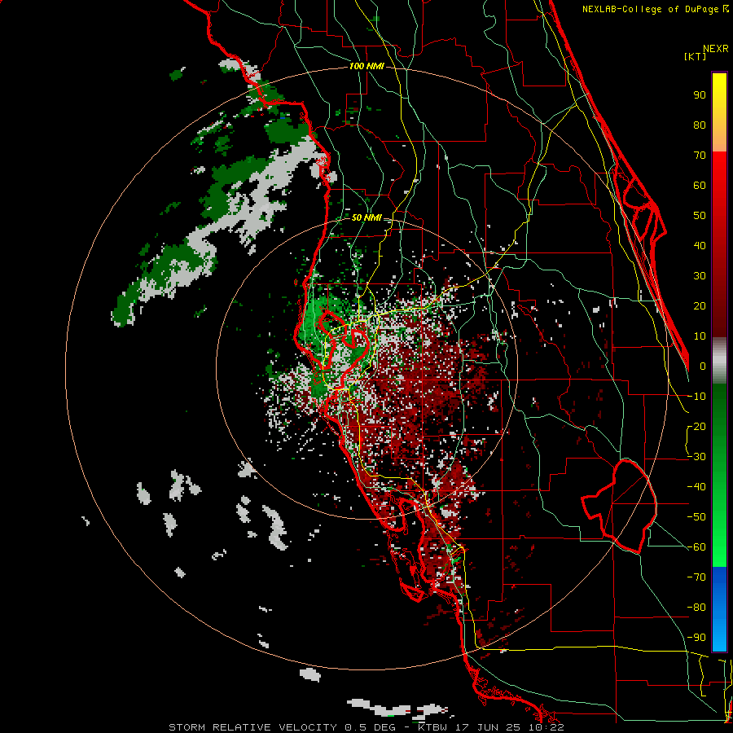Click the positive 80 knot scale label

coord(700,125)
